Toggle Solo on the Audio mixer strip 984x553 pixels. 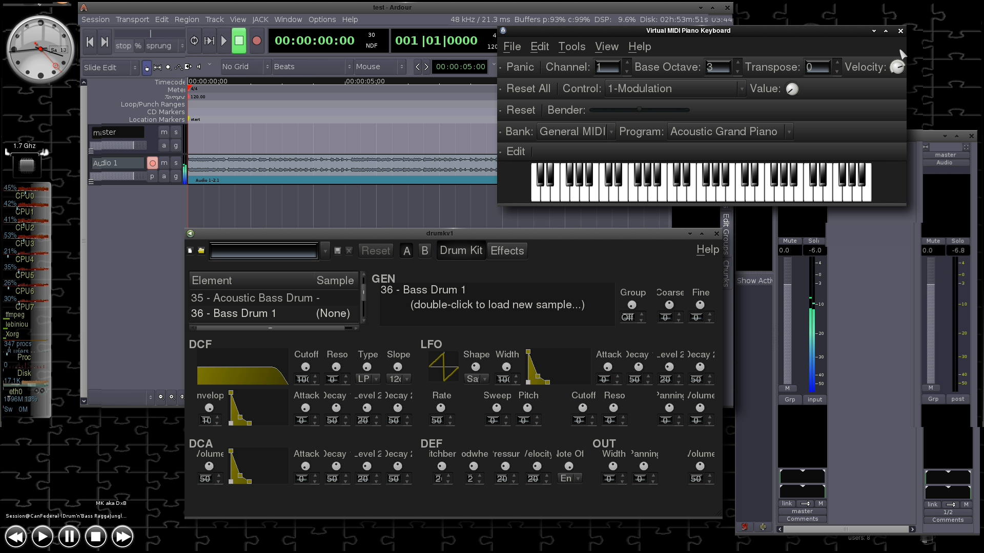click(x=958, y=241)
